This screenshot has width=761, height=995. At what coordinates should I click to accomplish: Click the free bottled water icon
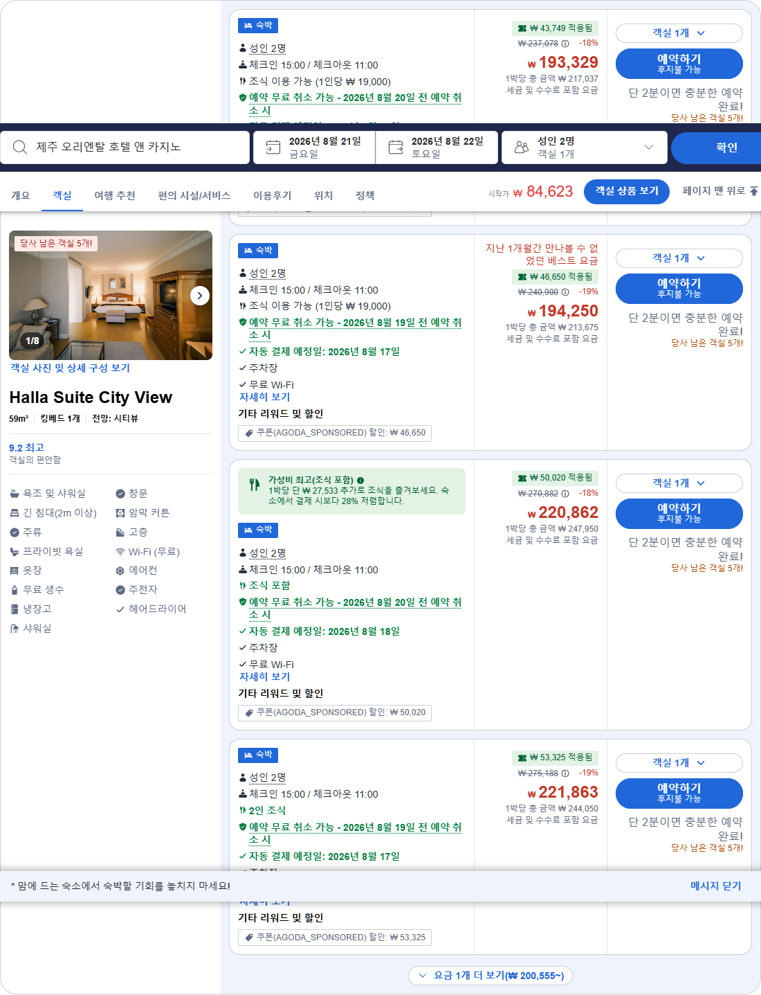point(15,590)
